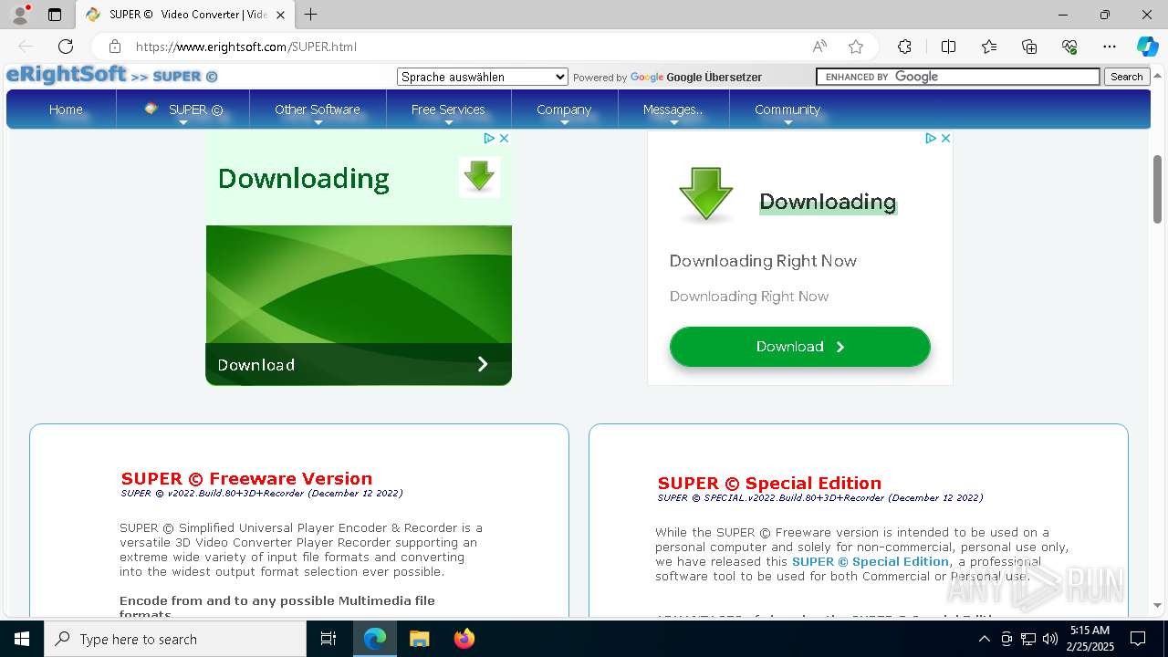
Task: Open the notification center icon
Action: (1138, 639)
